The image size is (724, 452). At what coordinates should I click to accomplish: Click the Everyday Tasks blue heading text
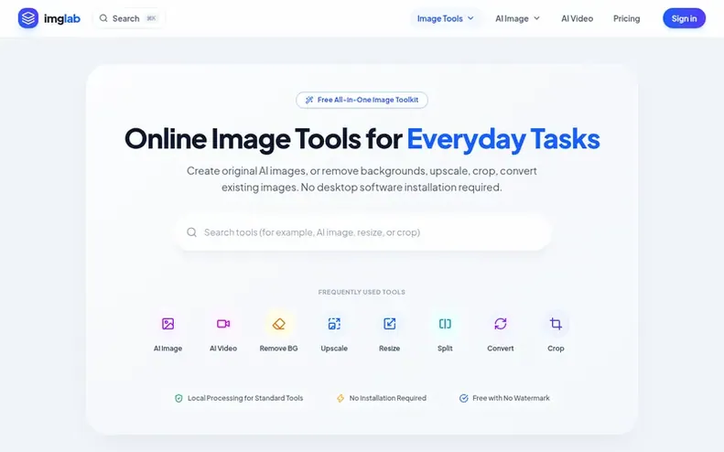[503, 139]
